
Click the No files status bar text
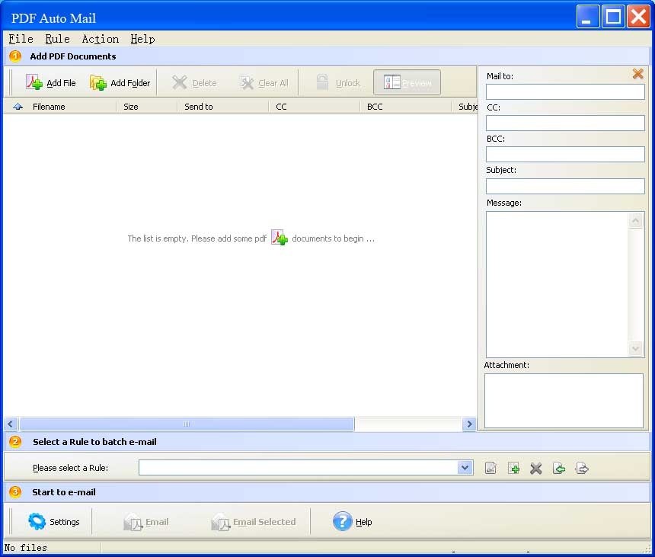pos(25,547)
